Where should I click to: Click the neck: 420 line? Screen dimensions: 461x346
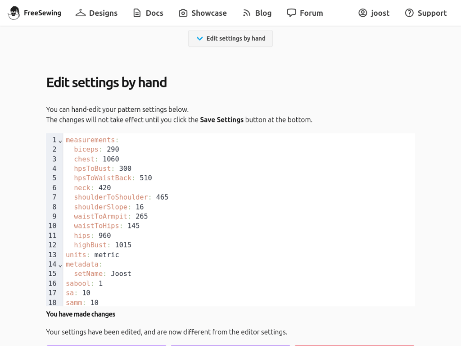92,188
